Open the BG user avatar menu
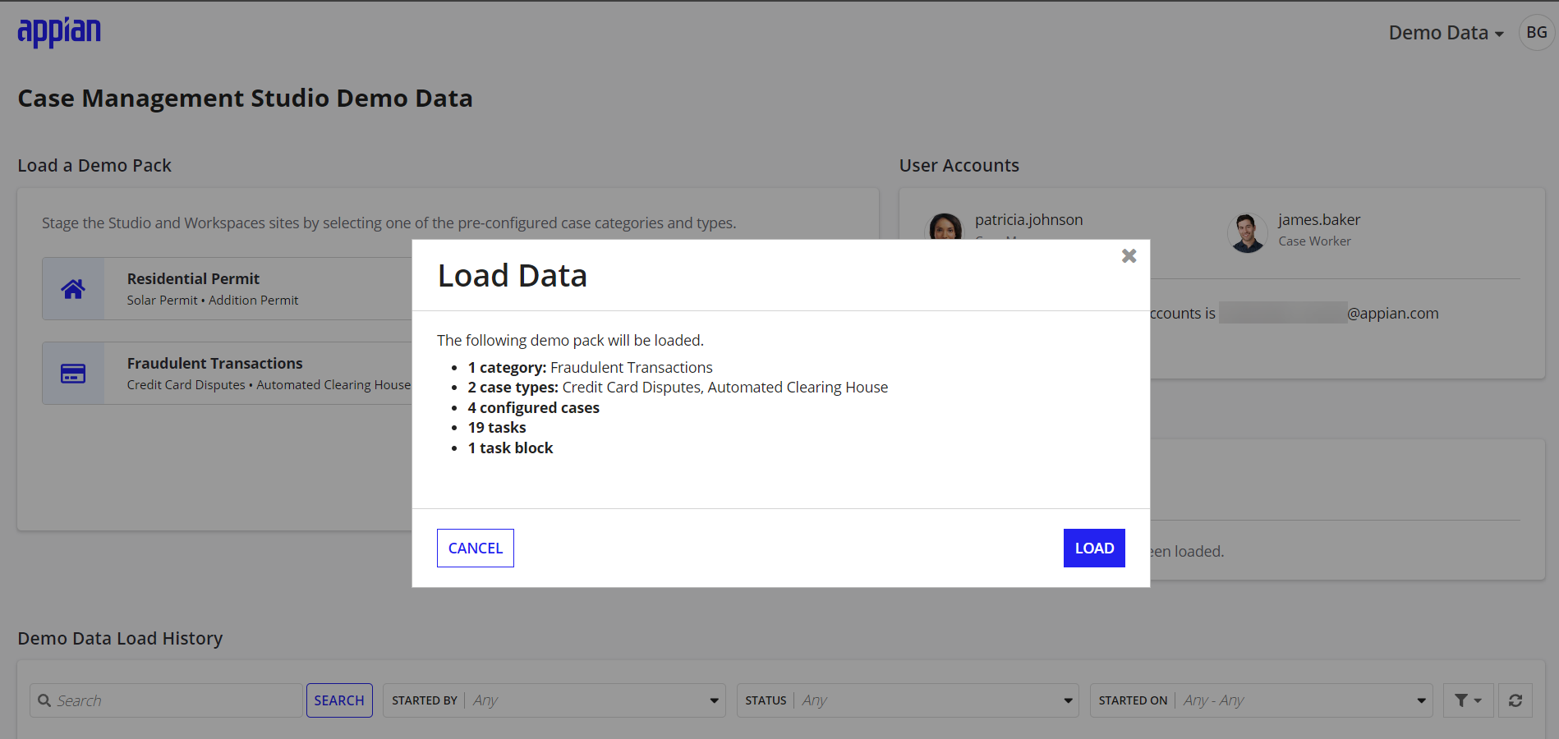This screenshot has width=1559, height=739. 1536,33
